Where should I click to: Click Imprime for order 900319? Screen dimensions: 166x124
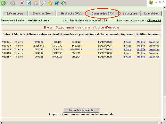coord(154,50)
